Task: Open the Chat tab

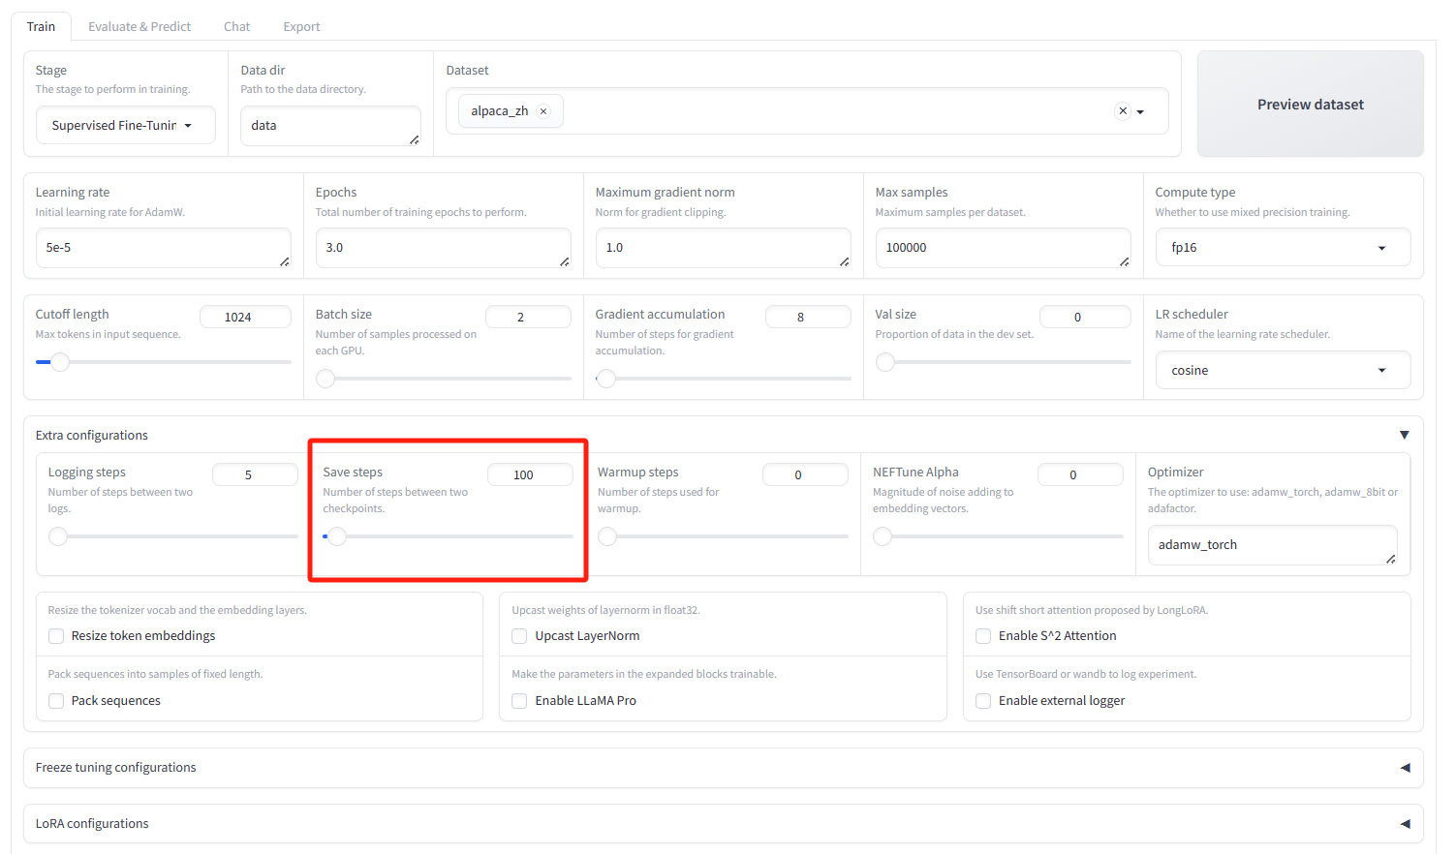Action: pyautogui.click(x=236, y=26)
